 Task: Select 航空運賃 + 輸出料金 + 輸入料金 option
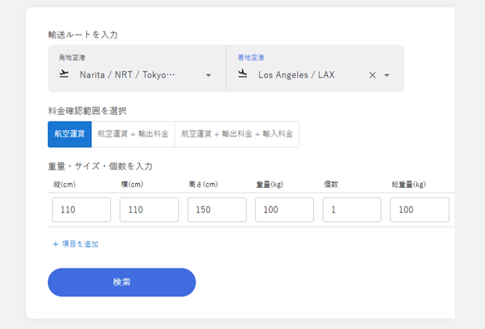(237, 134)
